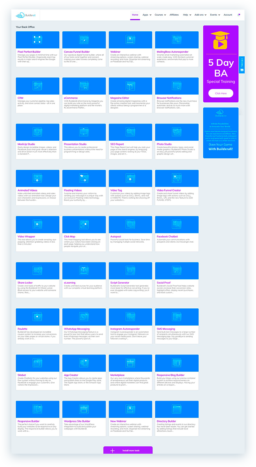Expand the Apps dropdown menu

147,14
